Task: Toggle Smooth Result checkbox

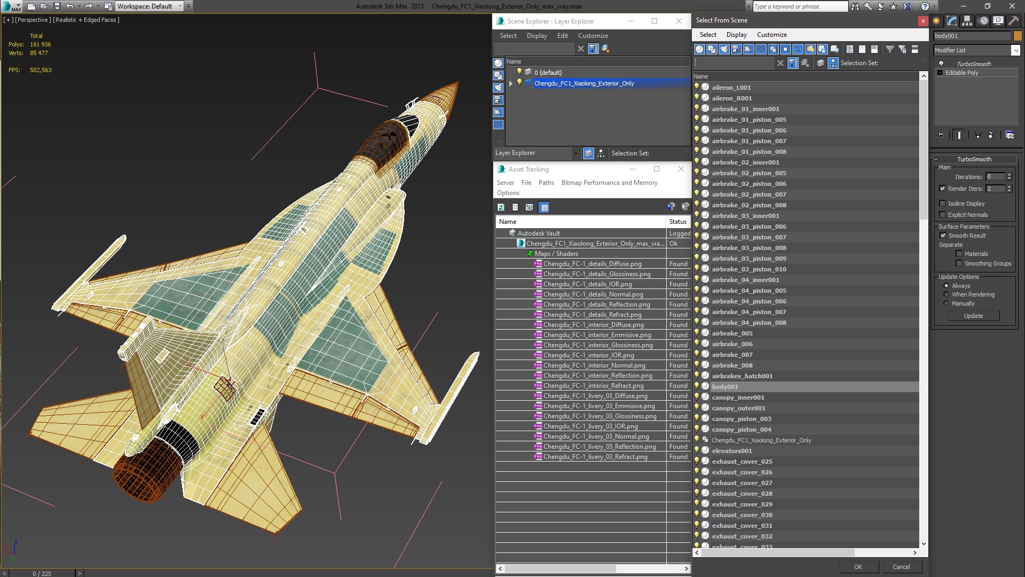Action: pos(943,236)
